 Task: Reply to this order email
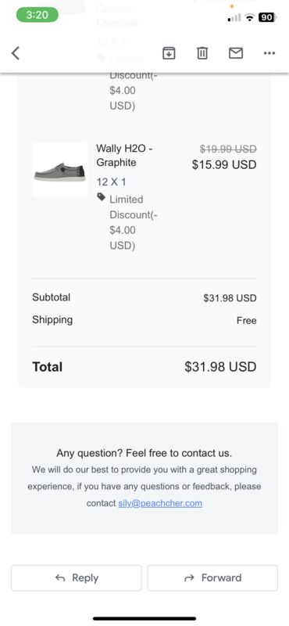pos(76,577)
